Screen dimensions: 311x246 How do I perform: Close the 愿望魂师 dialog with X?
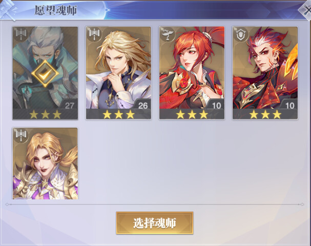pyautogui.click(x=306, y=10)
